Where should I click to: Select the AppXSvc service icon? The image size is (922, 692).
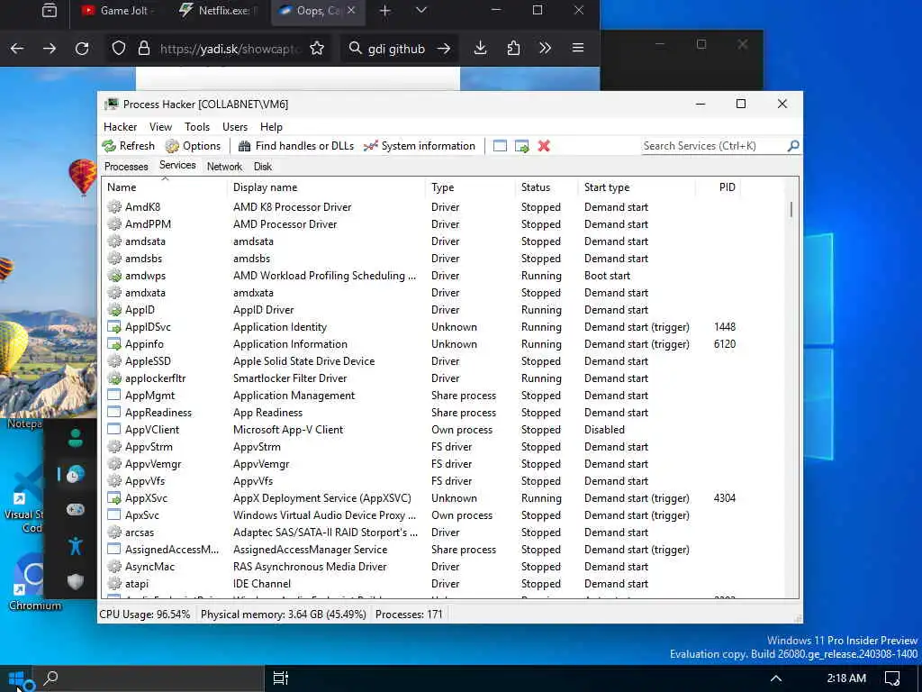coord(114,497)
